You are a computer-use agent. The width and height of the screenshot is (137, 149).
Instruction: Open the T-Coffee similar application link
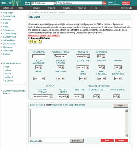click(9, 81)
